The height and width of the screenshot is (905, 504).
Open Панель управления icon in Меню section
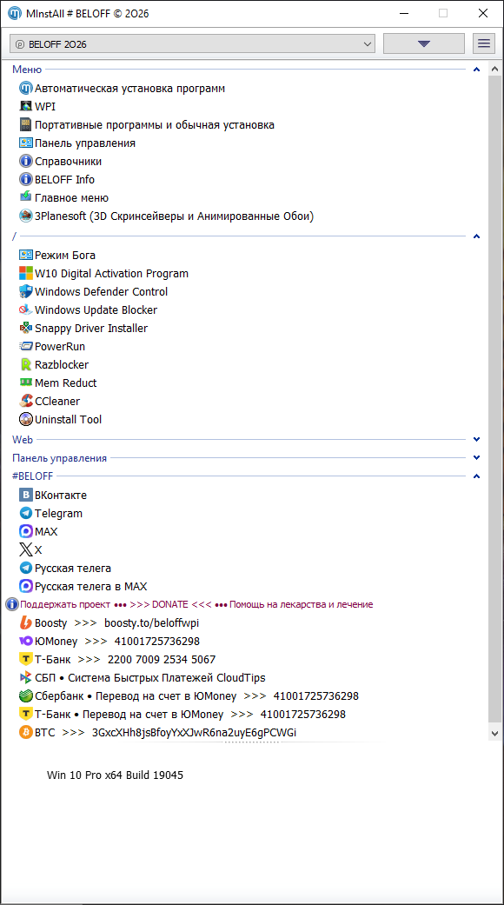[x=26, y=143]
